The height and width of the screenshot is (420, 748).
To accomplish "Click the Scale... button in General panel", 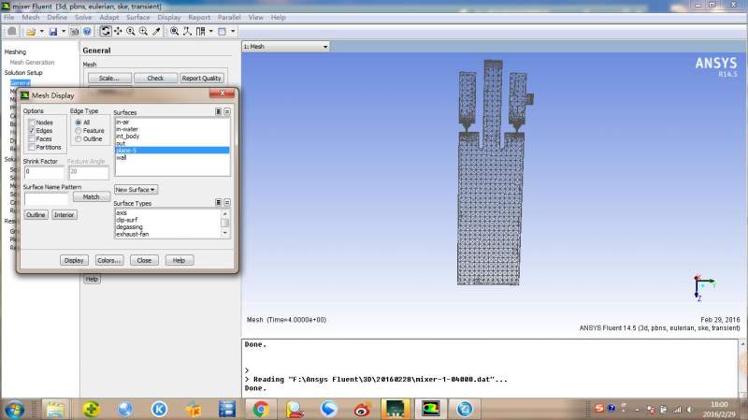I will click(x=108, y=78).
